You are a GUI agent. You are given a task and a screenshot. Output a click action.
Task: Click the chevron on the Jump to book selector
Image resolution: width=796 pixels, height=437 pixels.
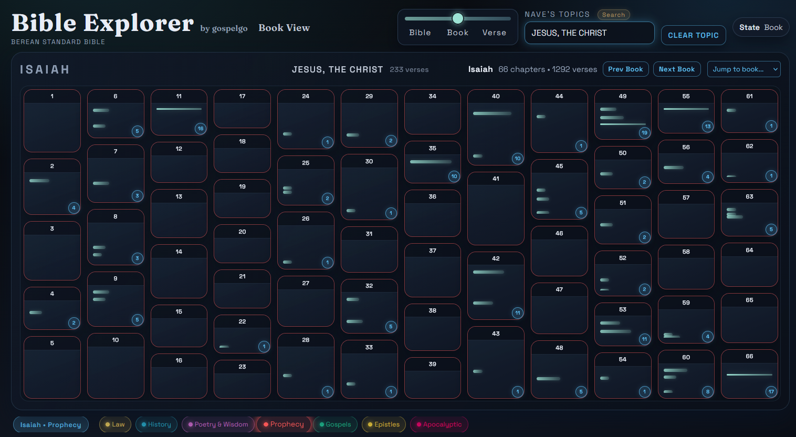click(776, 69)
